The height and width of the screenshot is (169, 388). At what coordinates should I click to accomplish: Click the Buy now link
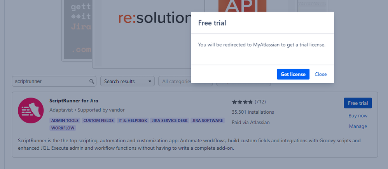358,116
